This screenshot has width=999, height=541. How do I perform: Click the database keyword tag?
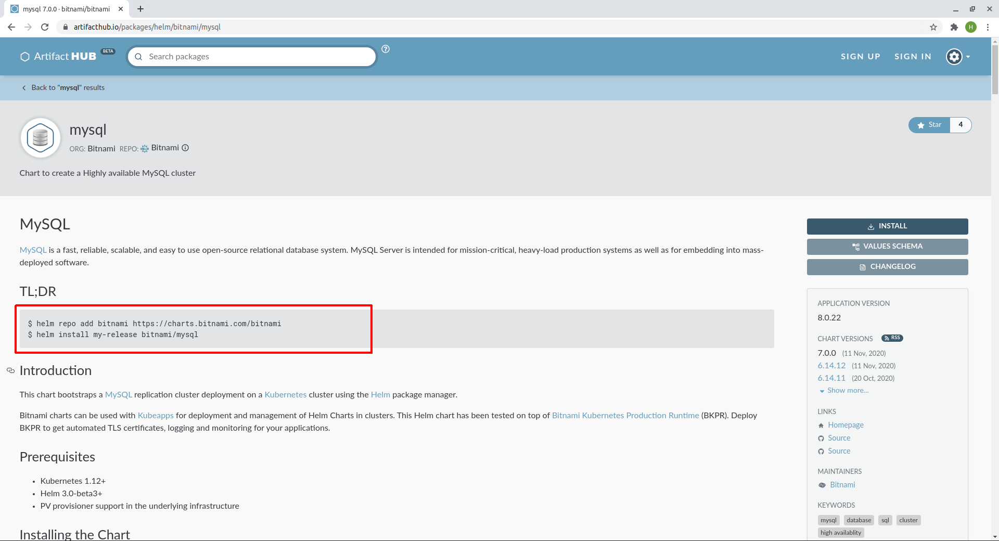point(859,520)
